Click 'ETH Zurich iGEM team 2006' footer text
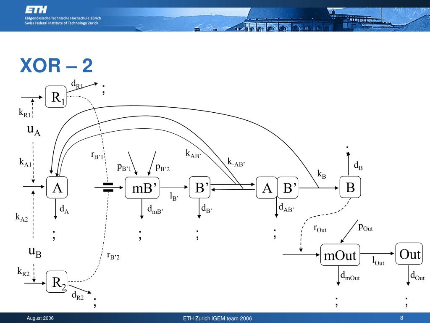 pyautogui.click(x=218, y=318)
